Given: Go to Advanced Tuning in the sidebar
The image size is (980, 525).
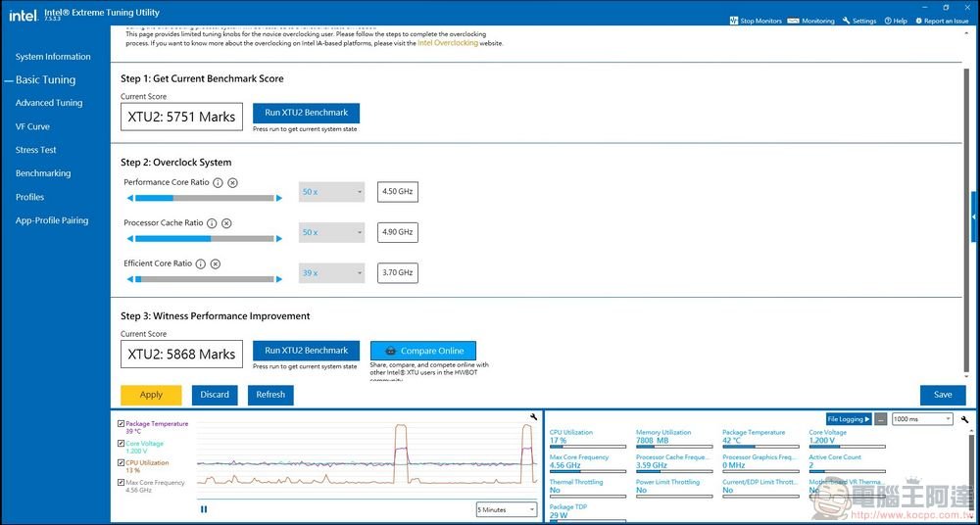Looking at the screenshot, I should (49, 103).
